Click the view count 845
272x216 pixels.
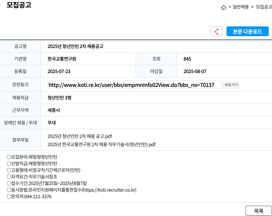click(187, 59)
